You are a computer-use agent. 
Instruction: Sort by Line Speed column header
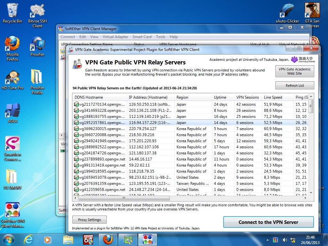pos(278,97)
